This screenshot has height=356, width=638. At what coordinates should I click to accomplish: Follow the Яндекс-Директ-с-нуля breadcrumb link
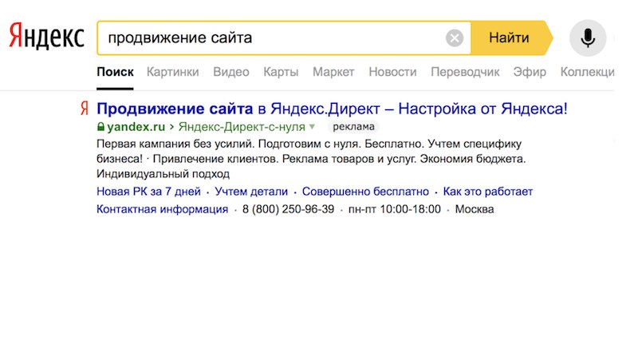tap(242, 127)
